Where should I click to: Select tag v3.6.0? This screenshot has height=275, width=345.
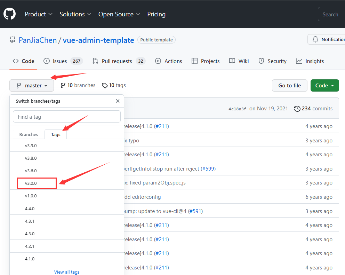(x=67, y=171)
